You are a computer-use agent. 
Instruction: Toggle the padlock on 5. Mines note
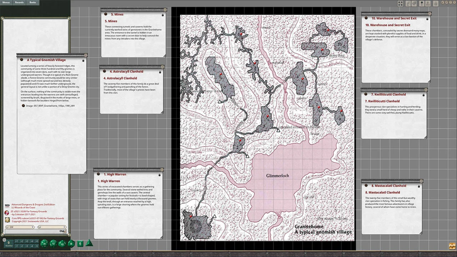point(163,15)
